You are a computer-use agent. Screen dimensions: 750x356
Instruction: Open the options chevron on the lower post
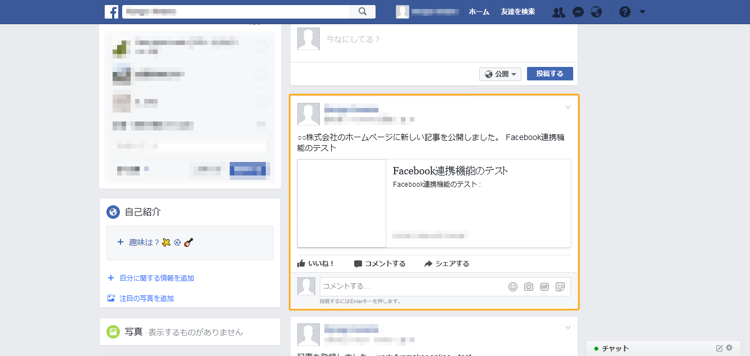[x=568, y=328]
